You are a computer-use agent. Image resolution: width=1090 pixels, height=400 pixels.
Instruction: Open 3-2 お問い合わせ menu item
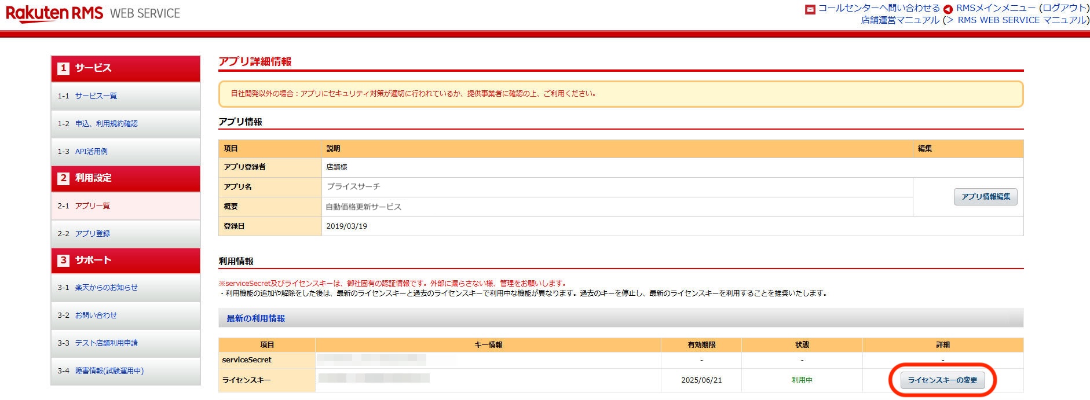click(96, 315)
